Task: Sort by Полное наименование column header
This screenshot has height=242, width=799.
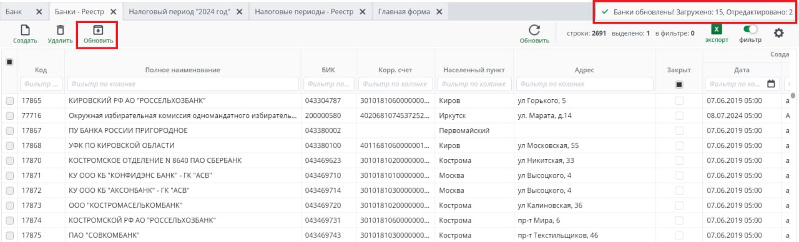Action: click(182, 70)
